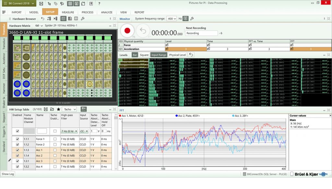Click the wrench icon in Hardware Browser
The width and height of the screenshot is (332, 189).
83,19
